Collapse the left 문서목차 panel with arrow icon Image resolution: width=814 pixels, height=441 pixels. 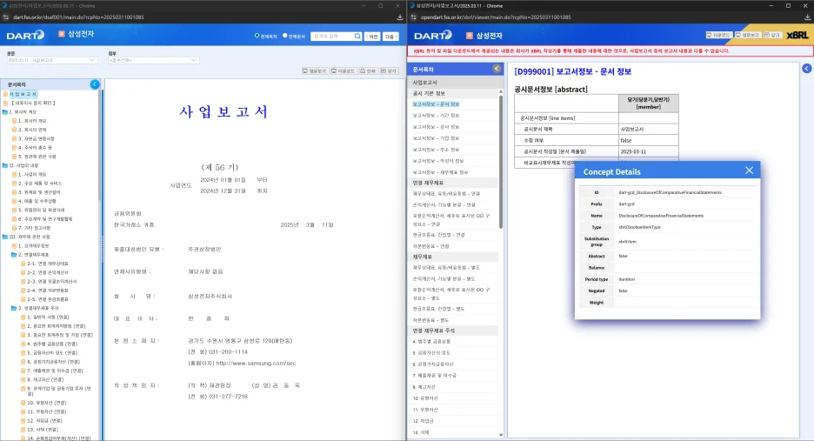[x=95, y=84]
